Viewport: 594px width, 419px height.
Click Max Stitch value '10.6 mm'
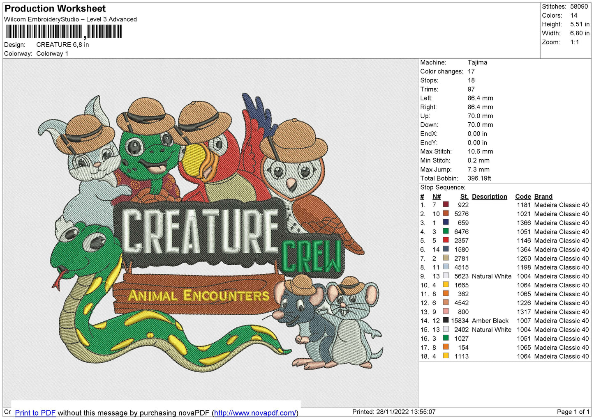click(x=480, y=151)
